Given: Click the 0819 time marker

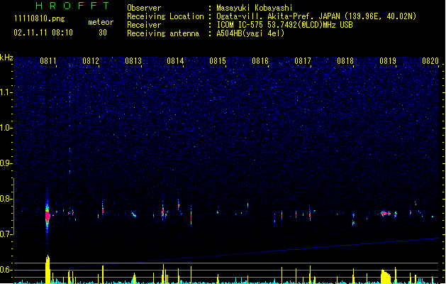Looking at the screenshot, I should tap(388, 61).
